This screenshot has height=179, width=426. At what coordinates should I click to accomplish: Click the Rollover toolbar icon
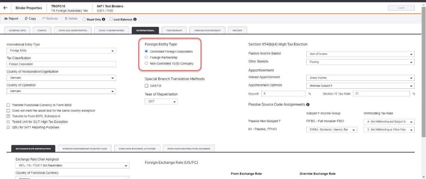(x=44, y=19)
